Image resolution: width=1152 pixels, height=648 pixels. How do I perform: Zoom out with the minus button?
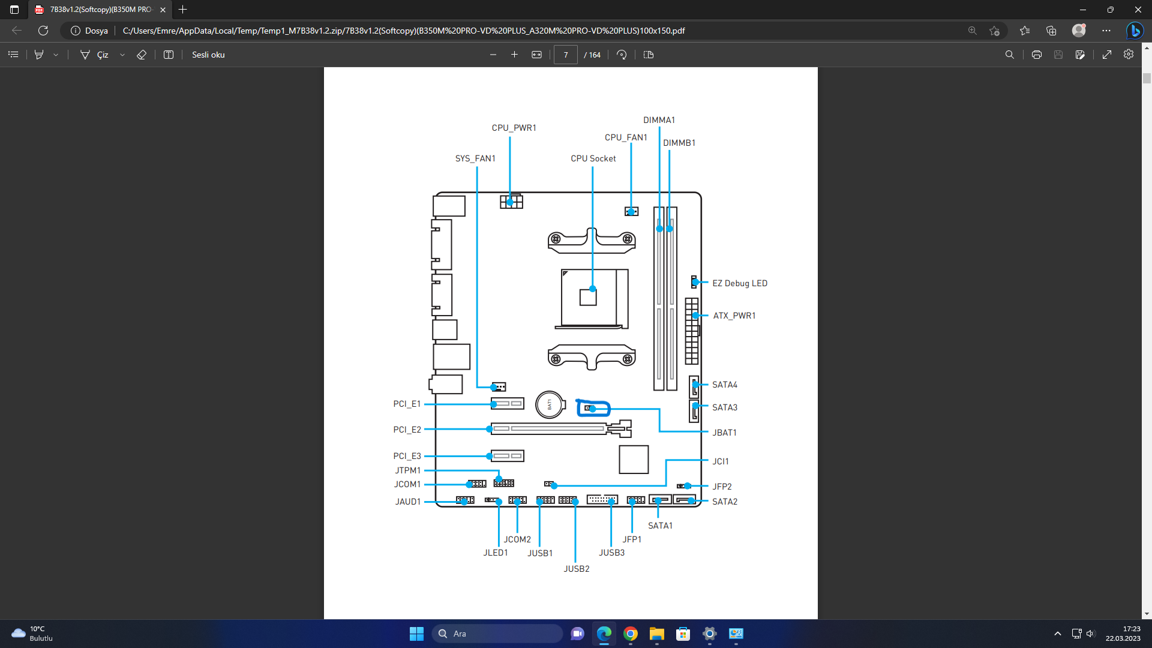(493, 55)
